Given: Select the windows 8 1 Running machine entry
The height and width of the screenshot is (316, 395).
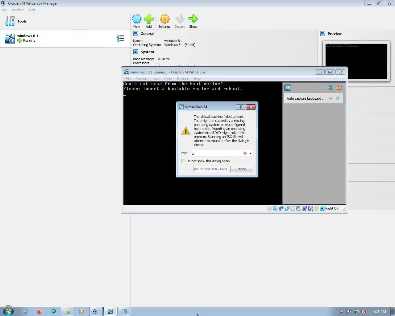Looking at the screenshot, I should pos(65,39).
